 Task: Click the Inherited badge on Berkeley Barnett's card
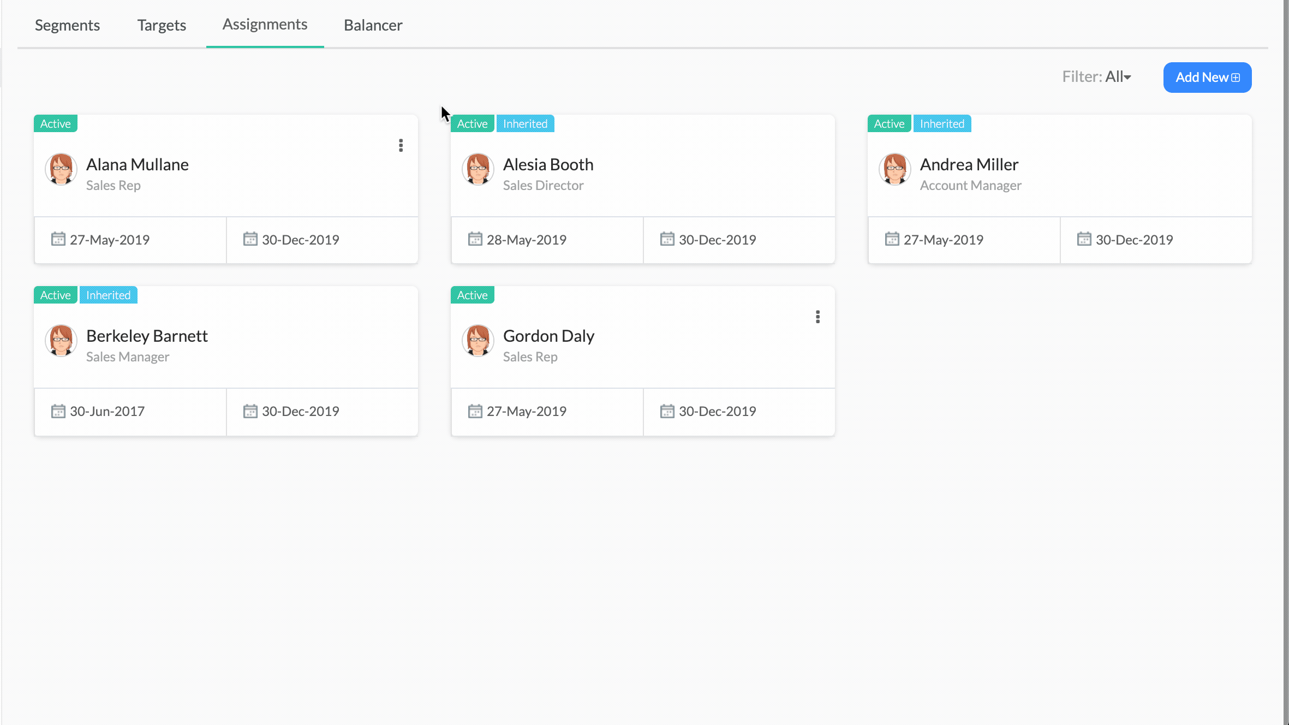click(x=109, y=295)
